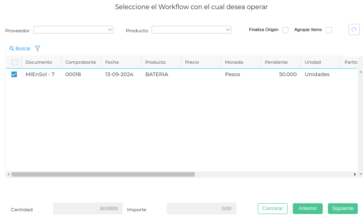
Task: Check the select-all header checkbox
Action: tap(14, 62)
